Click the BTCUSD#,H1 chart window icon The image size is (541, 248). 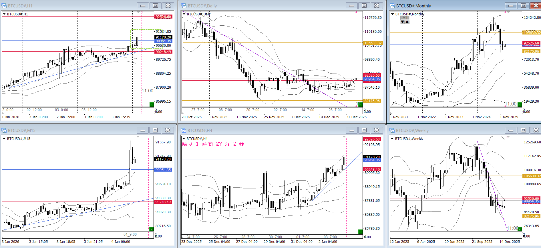(4, 6)
